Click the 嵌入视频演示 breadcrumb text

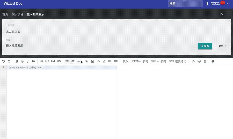[35, 14]
